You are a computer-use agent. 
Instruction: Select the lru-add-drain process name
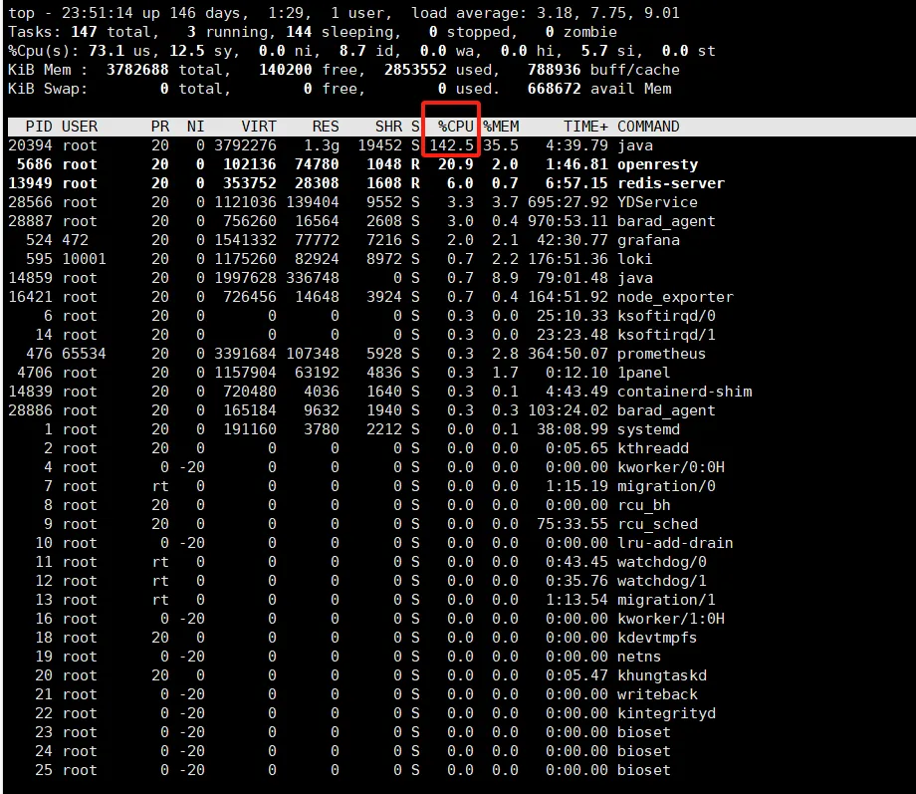tap(675, 543)
